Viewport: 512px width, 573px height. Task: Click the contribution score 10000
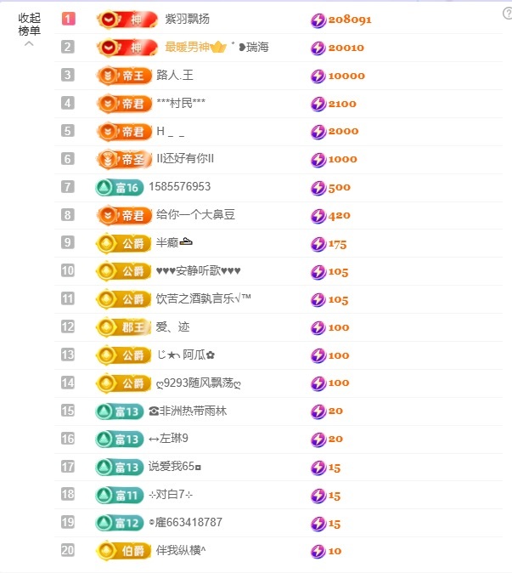(x=346, y=76)
